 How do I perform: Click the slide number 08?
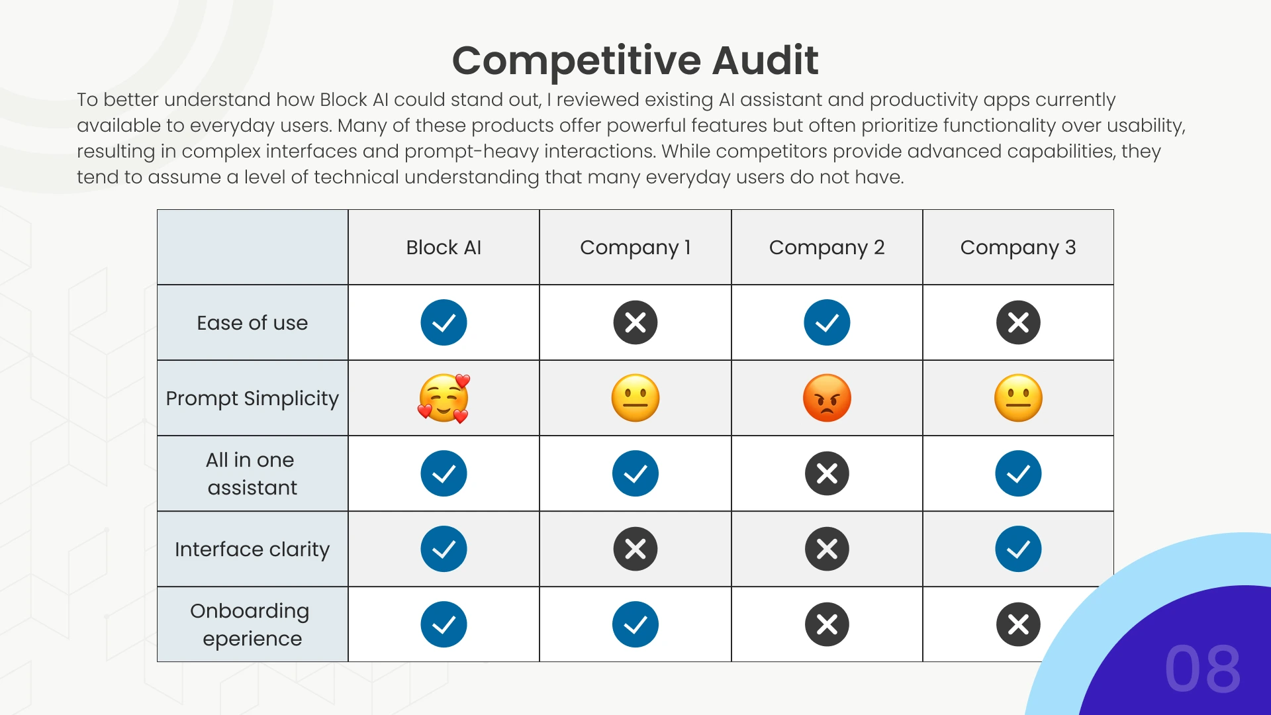tap(1202, 669)
